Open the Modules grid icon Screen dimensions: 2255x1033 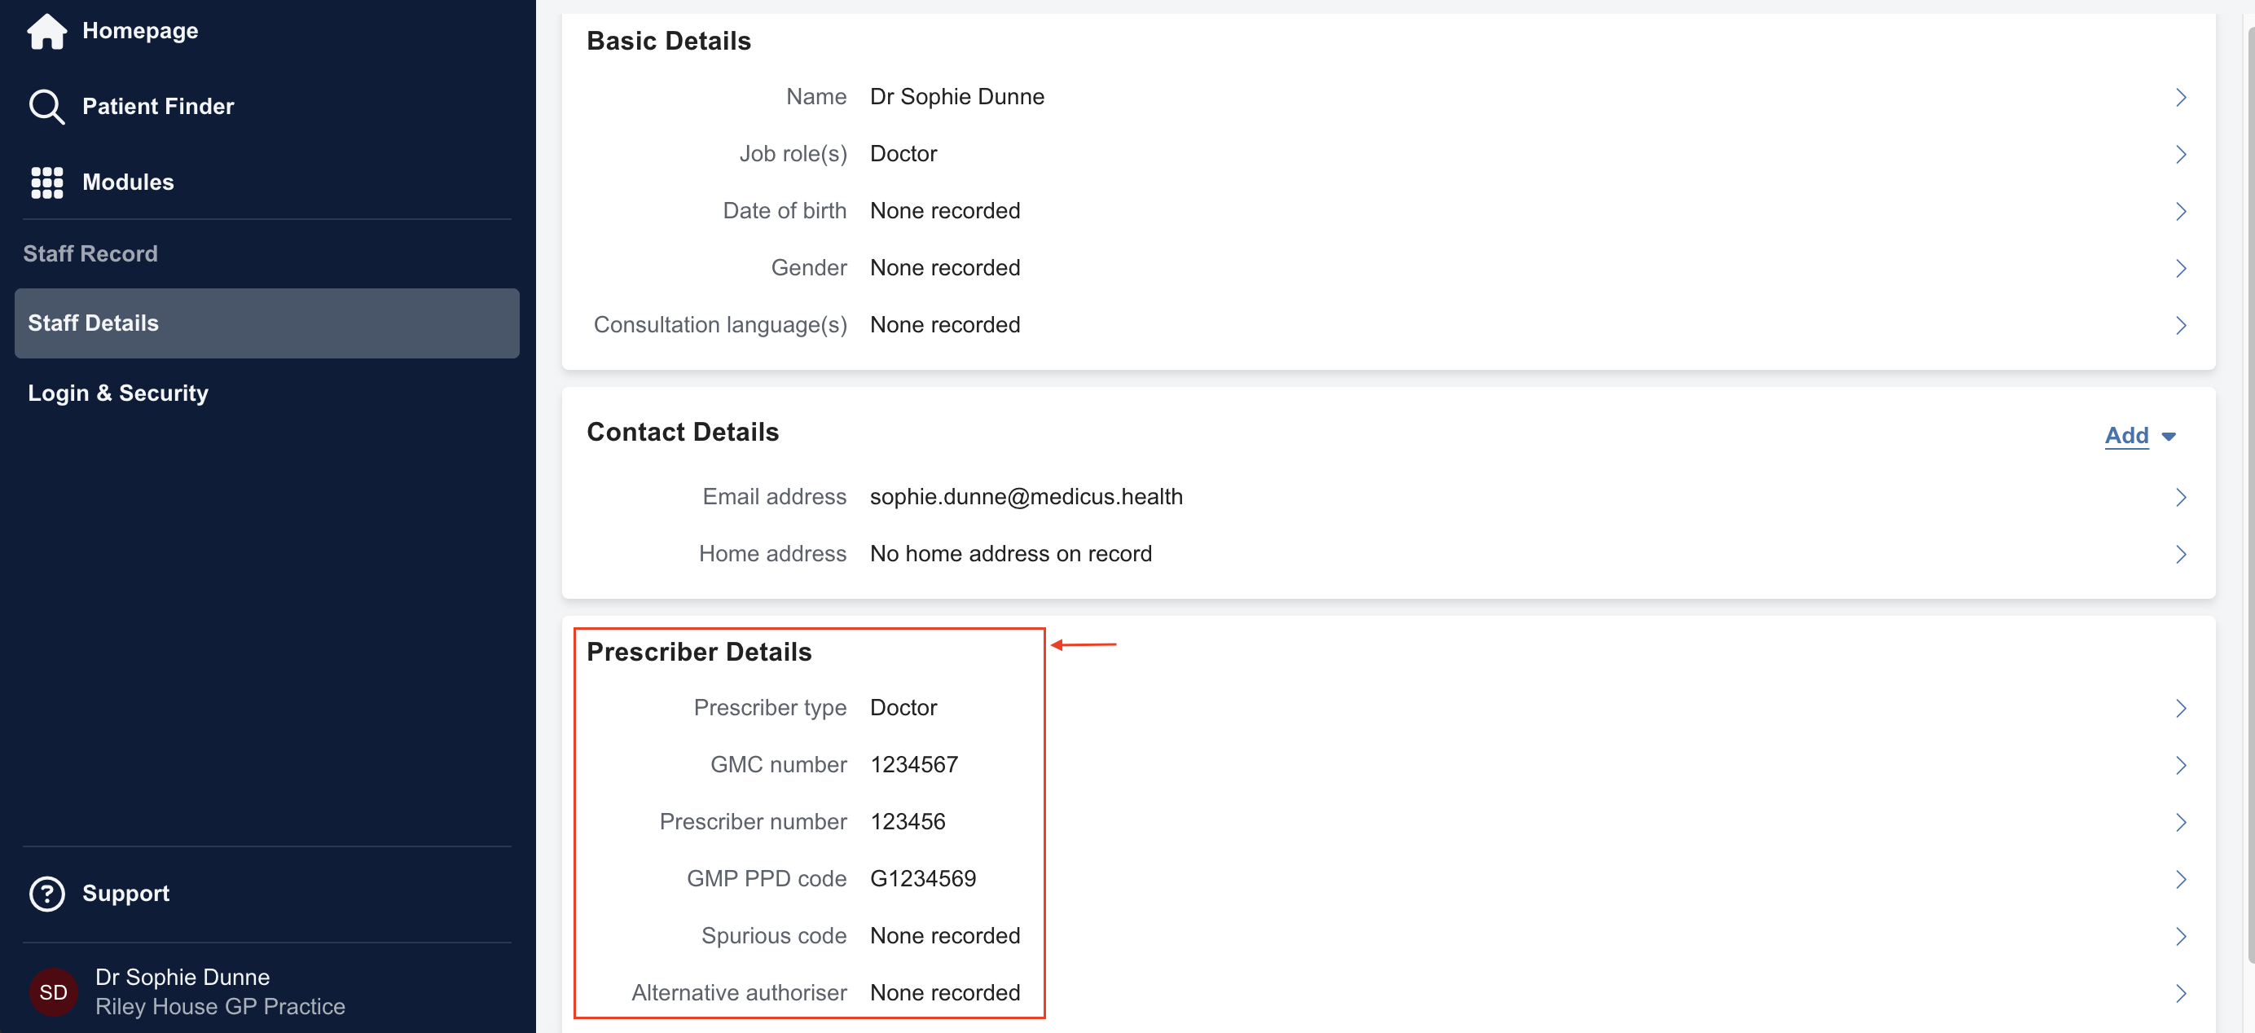tap(46, 182)
